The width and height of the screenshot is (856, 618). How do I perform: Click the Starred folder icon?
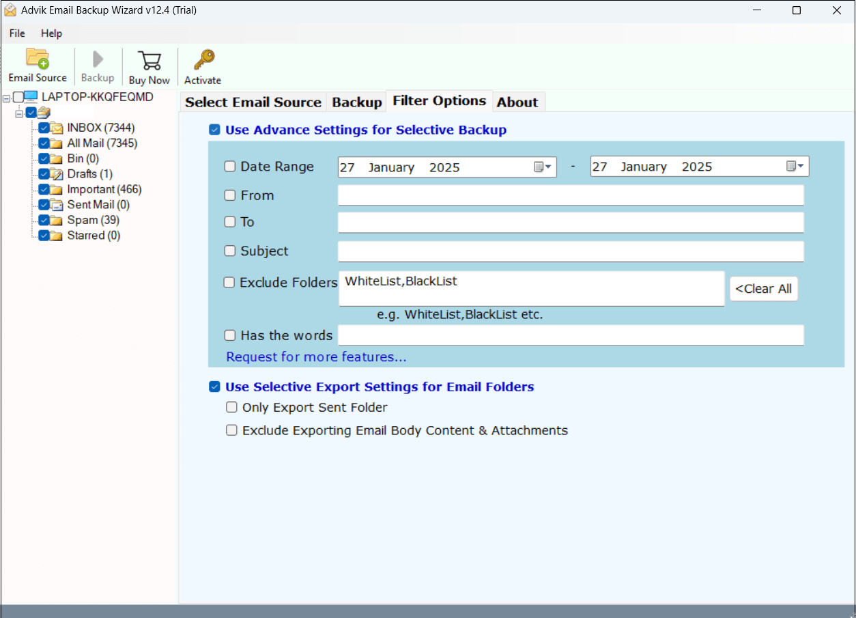[x=57, y=236]
